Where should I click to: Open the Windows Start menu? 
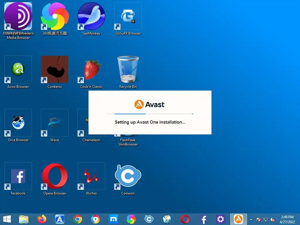[x=7, y=219]
